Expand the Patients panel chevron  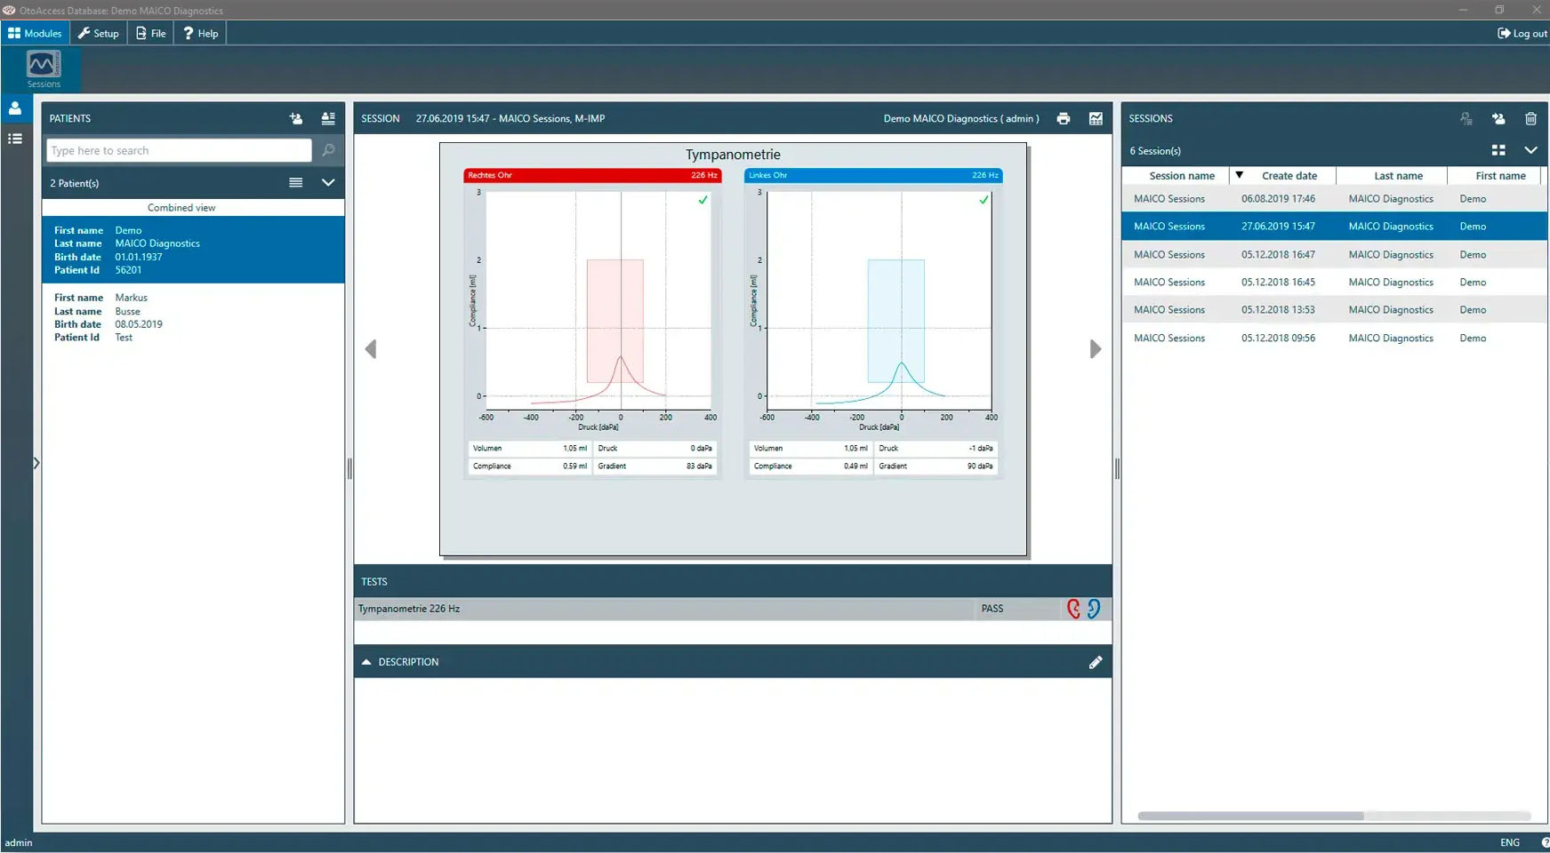coord(328,182)
